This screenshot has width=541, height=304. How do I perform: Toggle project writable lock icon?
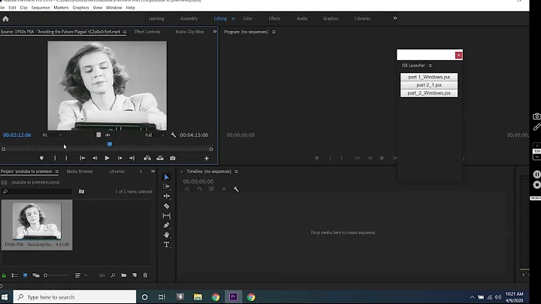[x=4, y=275]
